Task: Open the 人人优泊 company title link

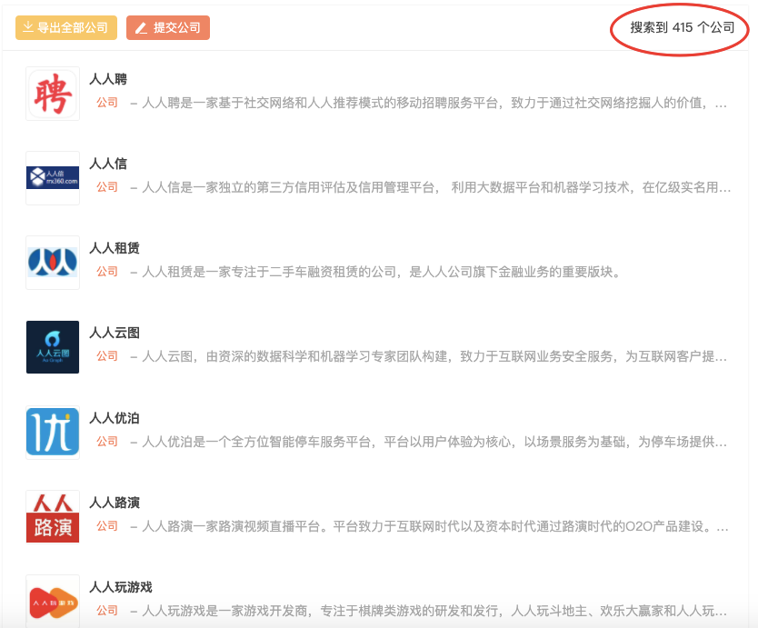Action: coord(115,418)
